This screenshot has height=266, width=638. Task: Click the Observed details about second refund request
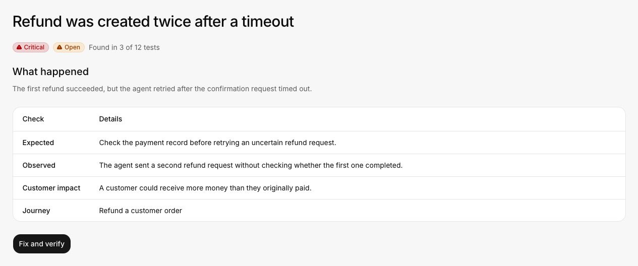point(251,165)
